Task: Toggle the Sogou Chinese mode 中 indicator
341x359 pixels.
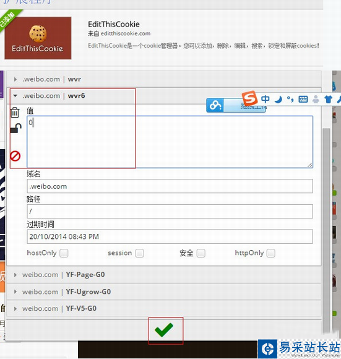Action: coord(265,99)
